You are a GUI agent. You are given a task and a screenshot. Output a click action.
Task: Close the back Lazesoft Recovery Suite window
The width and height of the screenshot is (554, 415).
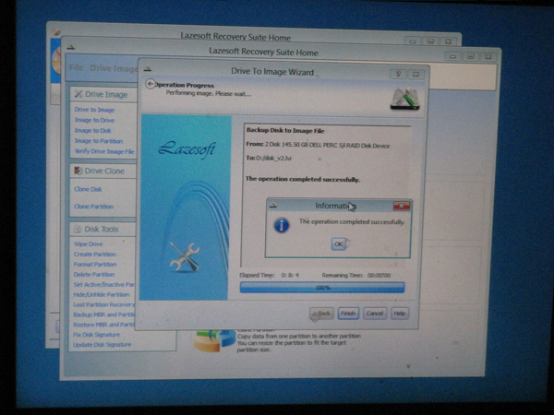click(x=448, y=41)
